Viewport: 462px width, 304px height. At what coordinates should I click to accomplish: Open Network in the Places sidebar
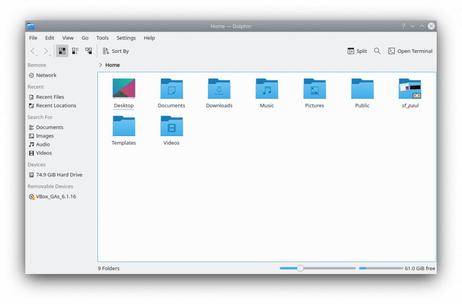[x=46, y=75]
